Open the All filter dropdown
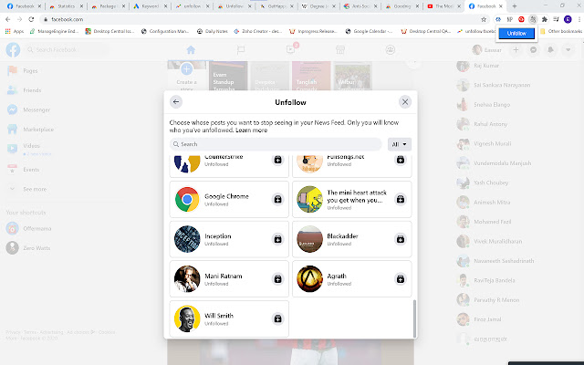The width and height of the screenshot is (584, 365). (400, 144)
